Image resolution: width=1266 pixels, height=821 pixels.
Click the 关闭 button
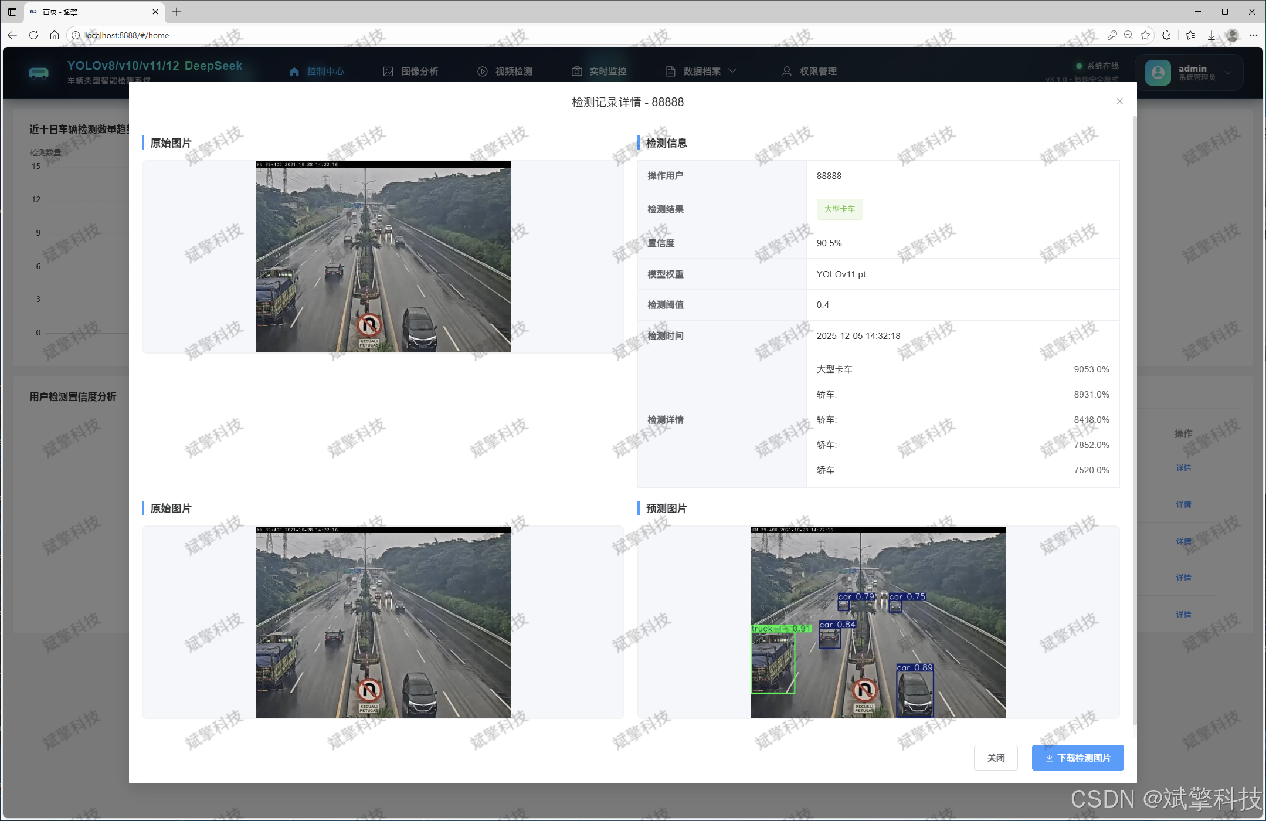pos(995,758)
